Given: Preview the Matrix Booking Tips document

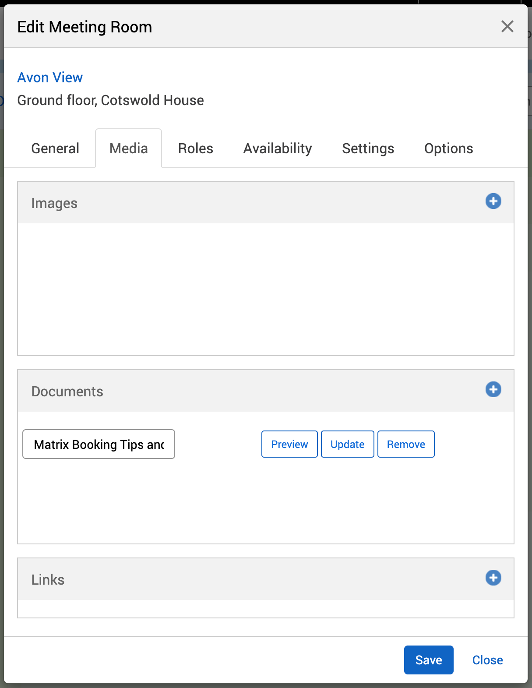Looking at the screenshot, I should [x=289, y=444].
